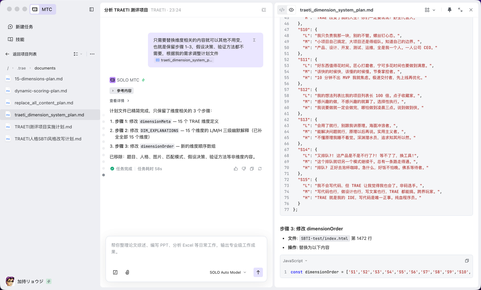Click the thumbs up feedback icon
The height and width of the screenshot is (290, 481).
pos(236,169)
